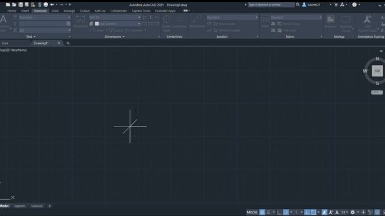Select the Center Mark tool
385x216 pixels.
click(x=167, y=23)
